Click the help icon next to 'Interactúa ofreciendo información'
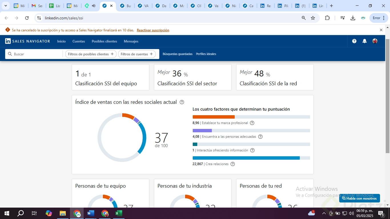Viewport: 390px width, 219px height. tap(252, 150)
